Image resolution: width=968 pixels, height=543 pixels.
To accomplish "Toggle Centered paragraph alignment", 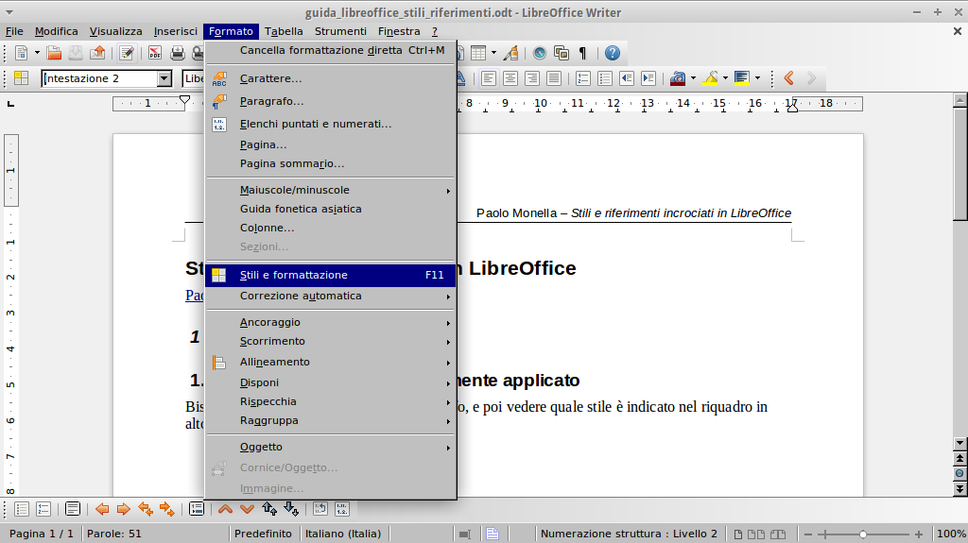I will click(x=510, y=78).
